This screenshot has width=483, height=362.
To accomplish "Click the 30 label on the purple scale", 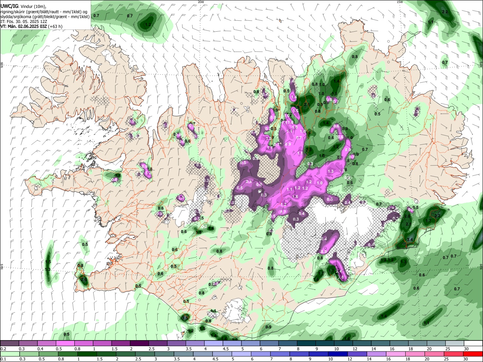I will click(x=466, y=349).
